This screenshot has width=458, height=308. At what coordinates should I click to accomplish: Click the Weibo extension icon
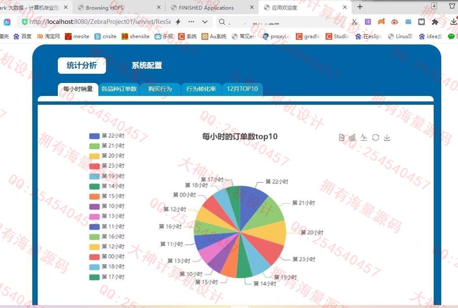pyautogui.click(x=395, y=22)
